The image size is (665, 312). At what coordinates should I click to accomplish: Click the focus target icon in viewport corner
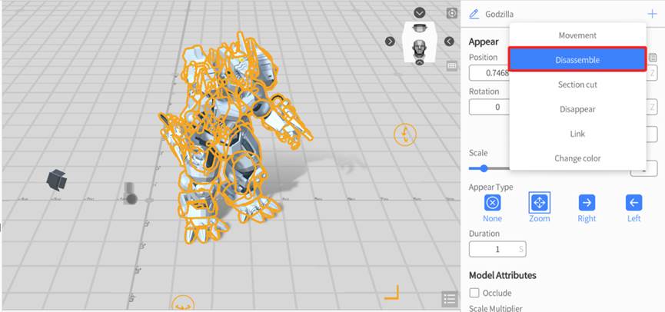(452, 13)
